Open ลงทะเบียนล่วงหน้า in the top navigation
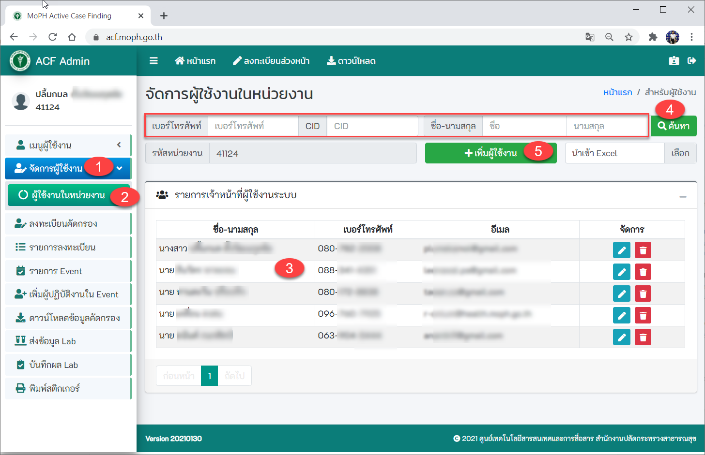This screenshot has width=705, height=455. pos(271,61)
